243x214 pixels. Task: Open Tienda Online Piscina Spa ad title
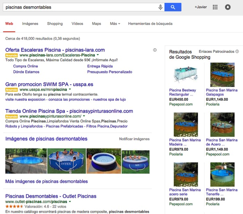point(69,111)
